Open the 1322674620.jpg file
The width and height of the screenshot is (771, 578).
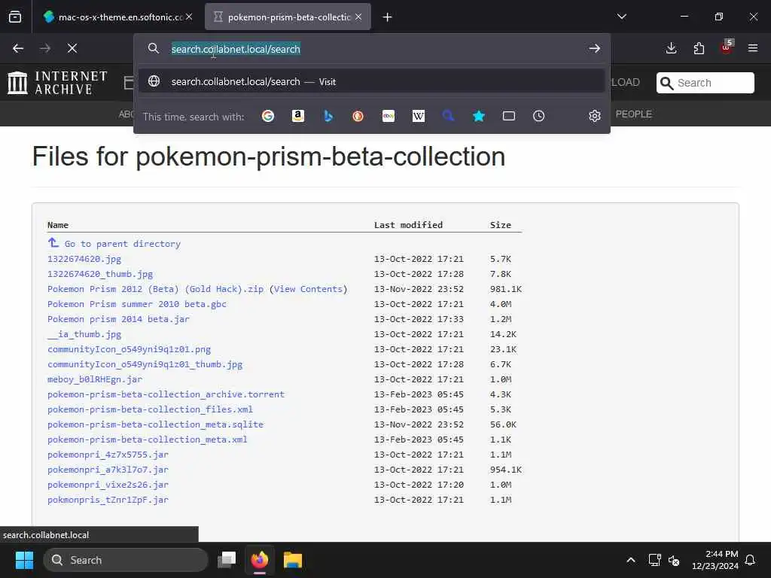pyautogui.click(x=84, y=259)
